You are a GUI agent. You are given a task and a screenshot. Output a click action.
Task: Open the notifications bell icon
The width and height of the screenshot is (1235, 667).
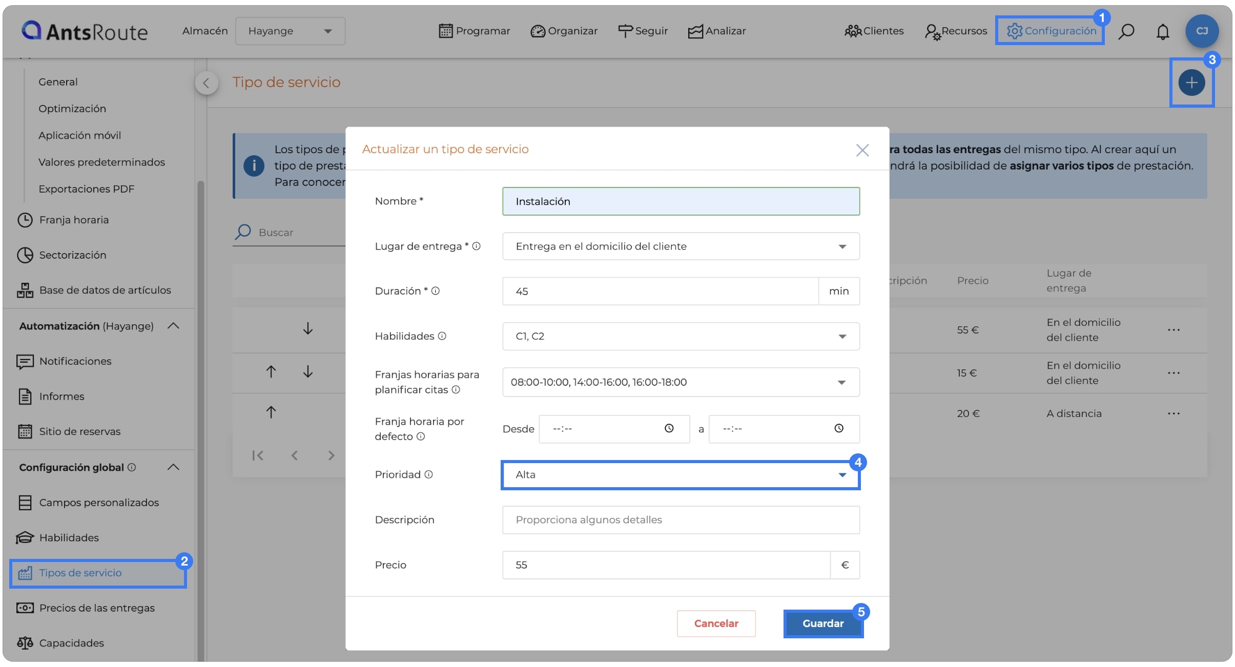tap(1163, 31)
